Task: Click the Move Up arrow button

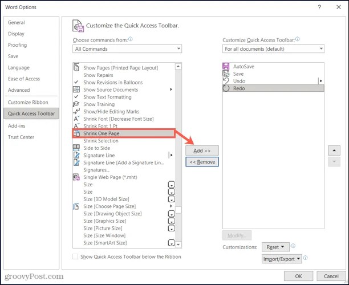Action: [334, 150]
